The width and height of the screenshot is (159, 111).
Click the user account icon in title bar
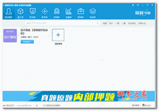point(133,5)
